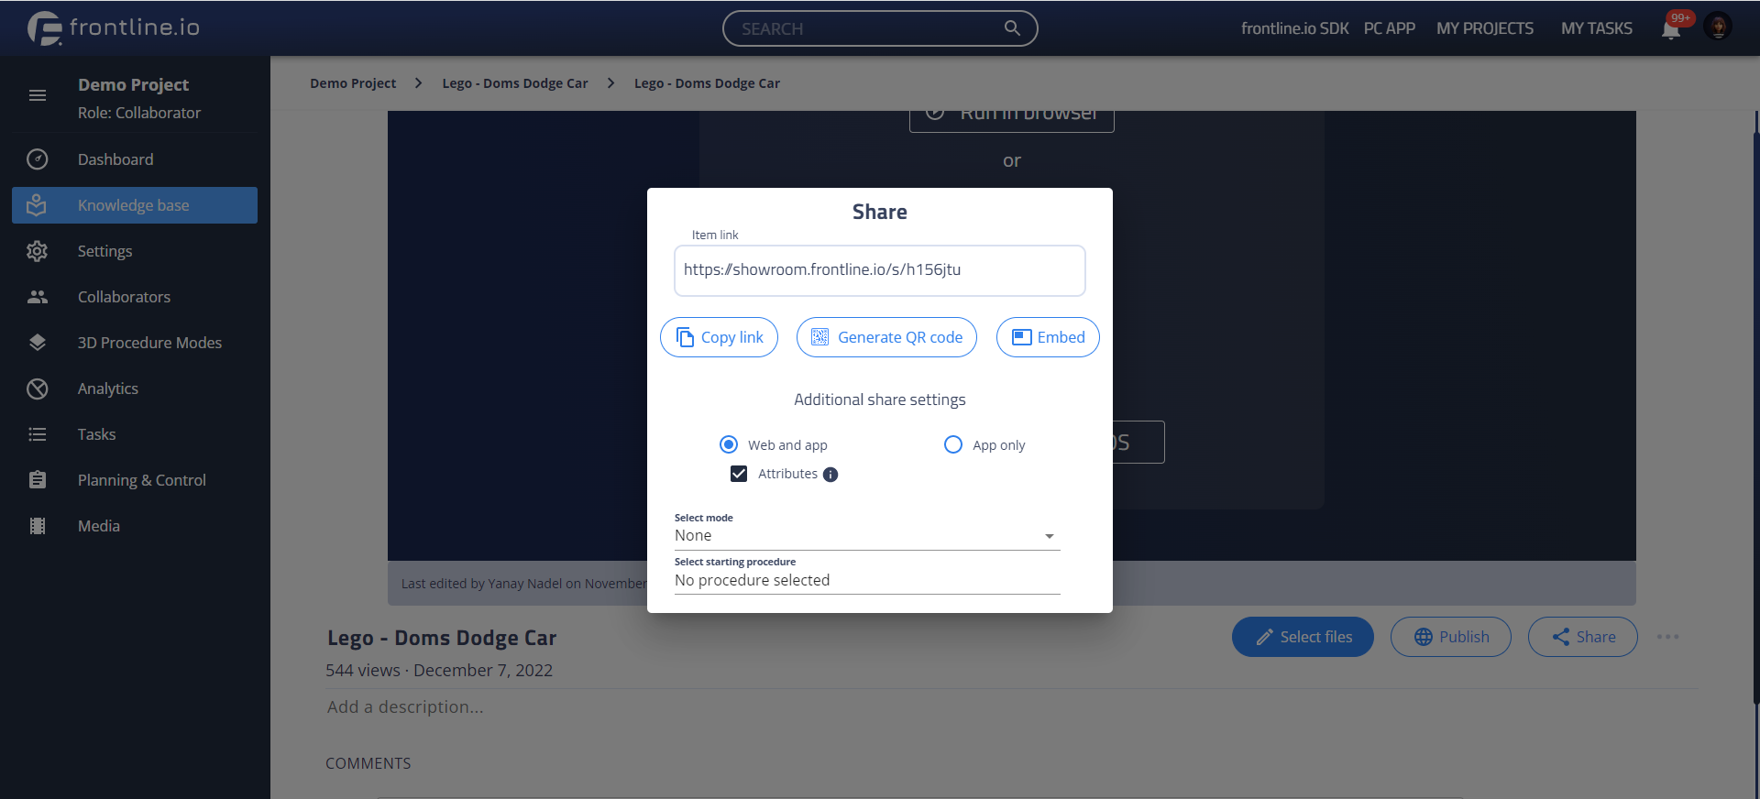Open Settings in the sidebar
This screenshot has width=1760, height=799.
135,251
